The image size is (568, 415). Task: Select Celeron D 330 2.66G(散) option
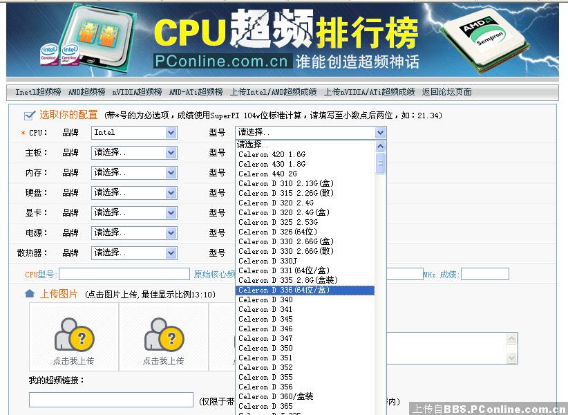[x=305, y=251]
